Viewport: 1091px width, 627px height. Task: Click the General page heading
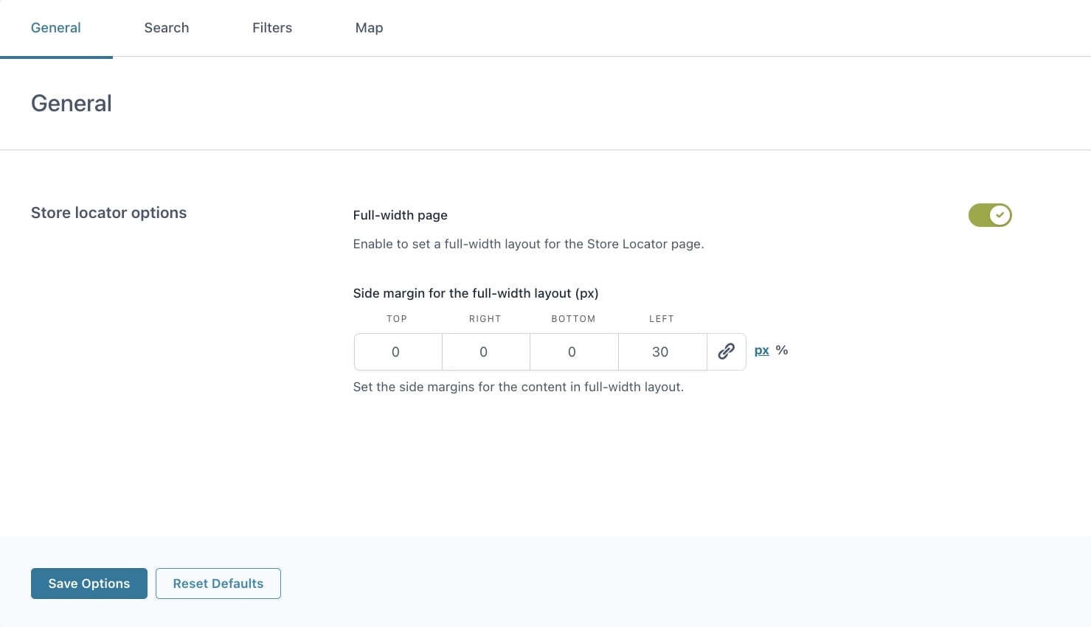tap(72, 103)
